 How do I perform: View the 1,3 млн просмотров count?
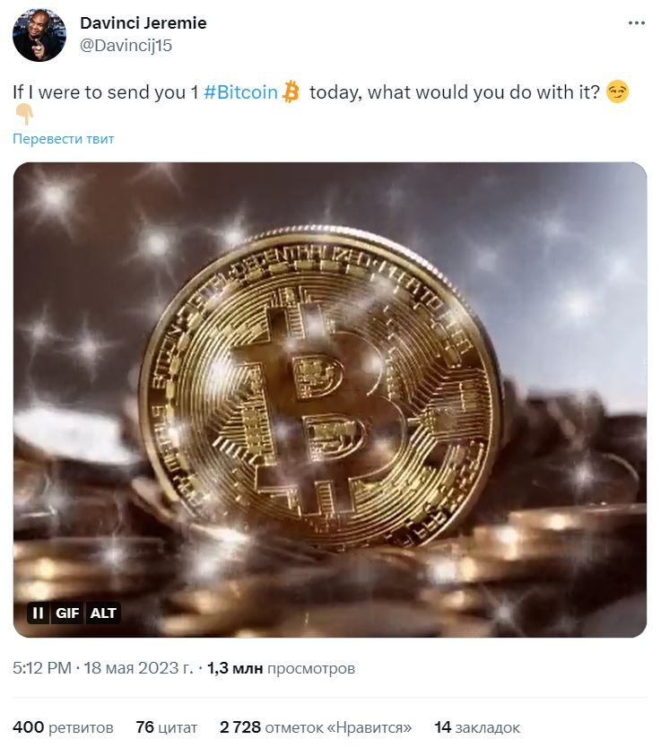(x=281, y=668)
